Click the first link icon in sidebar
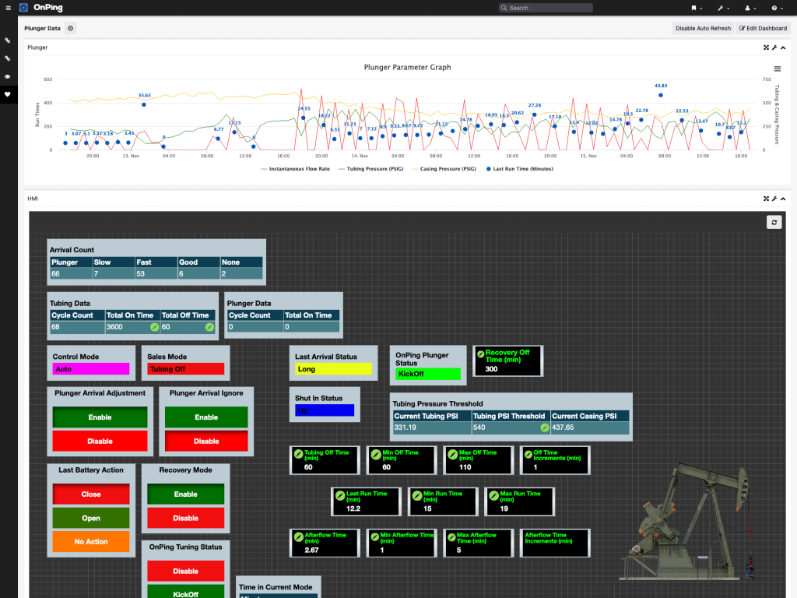797x598 pixels. pos(8,40)
